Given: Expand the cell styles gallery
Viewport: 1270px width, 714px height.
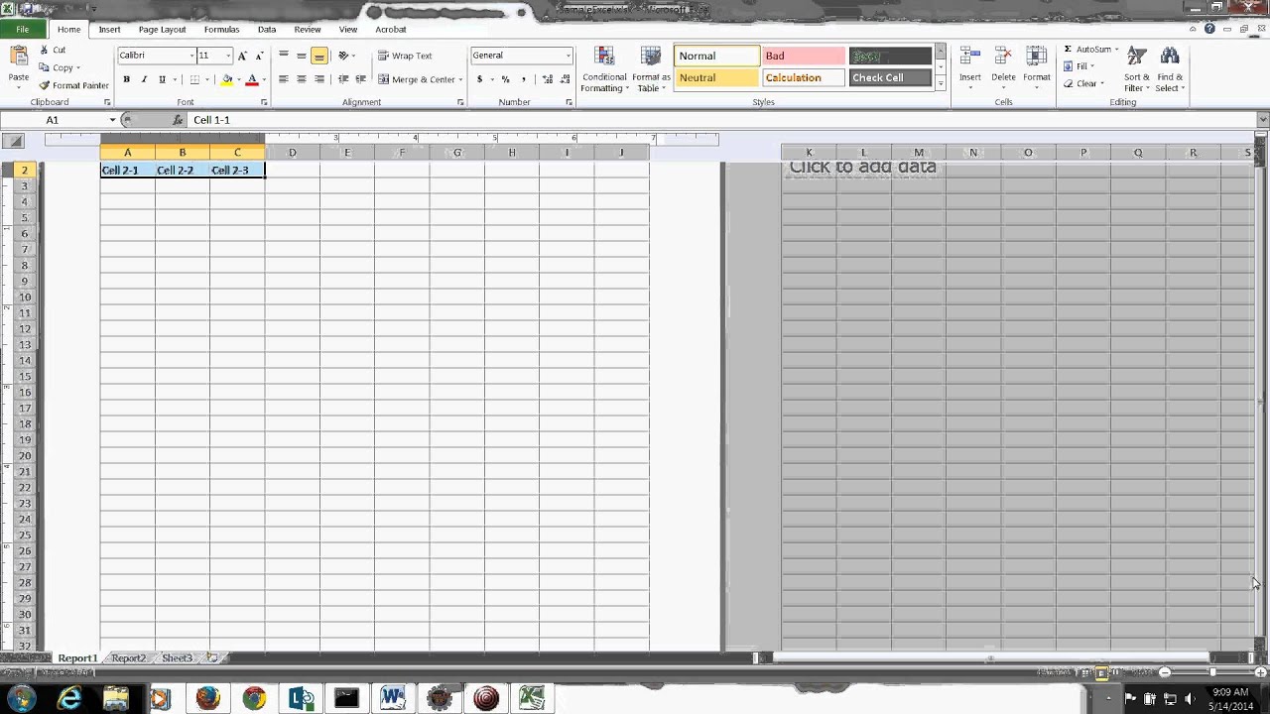Looking at the screenshot, I should pos(941,84).
